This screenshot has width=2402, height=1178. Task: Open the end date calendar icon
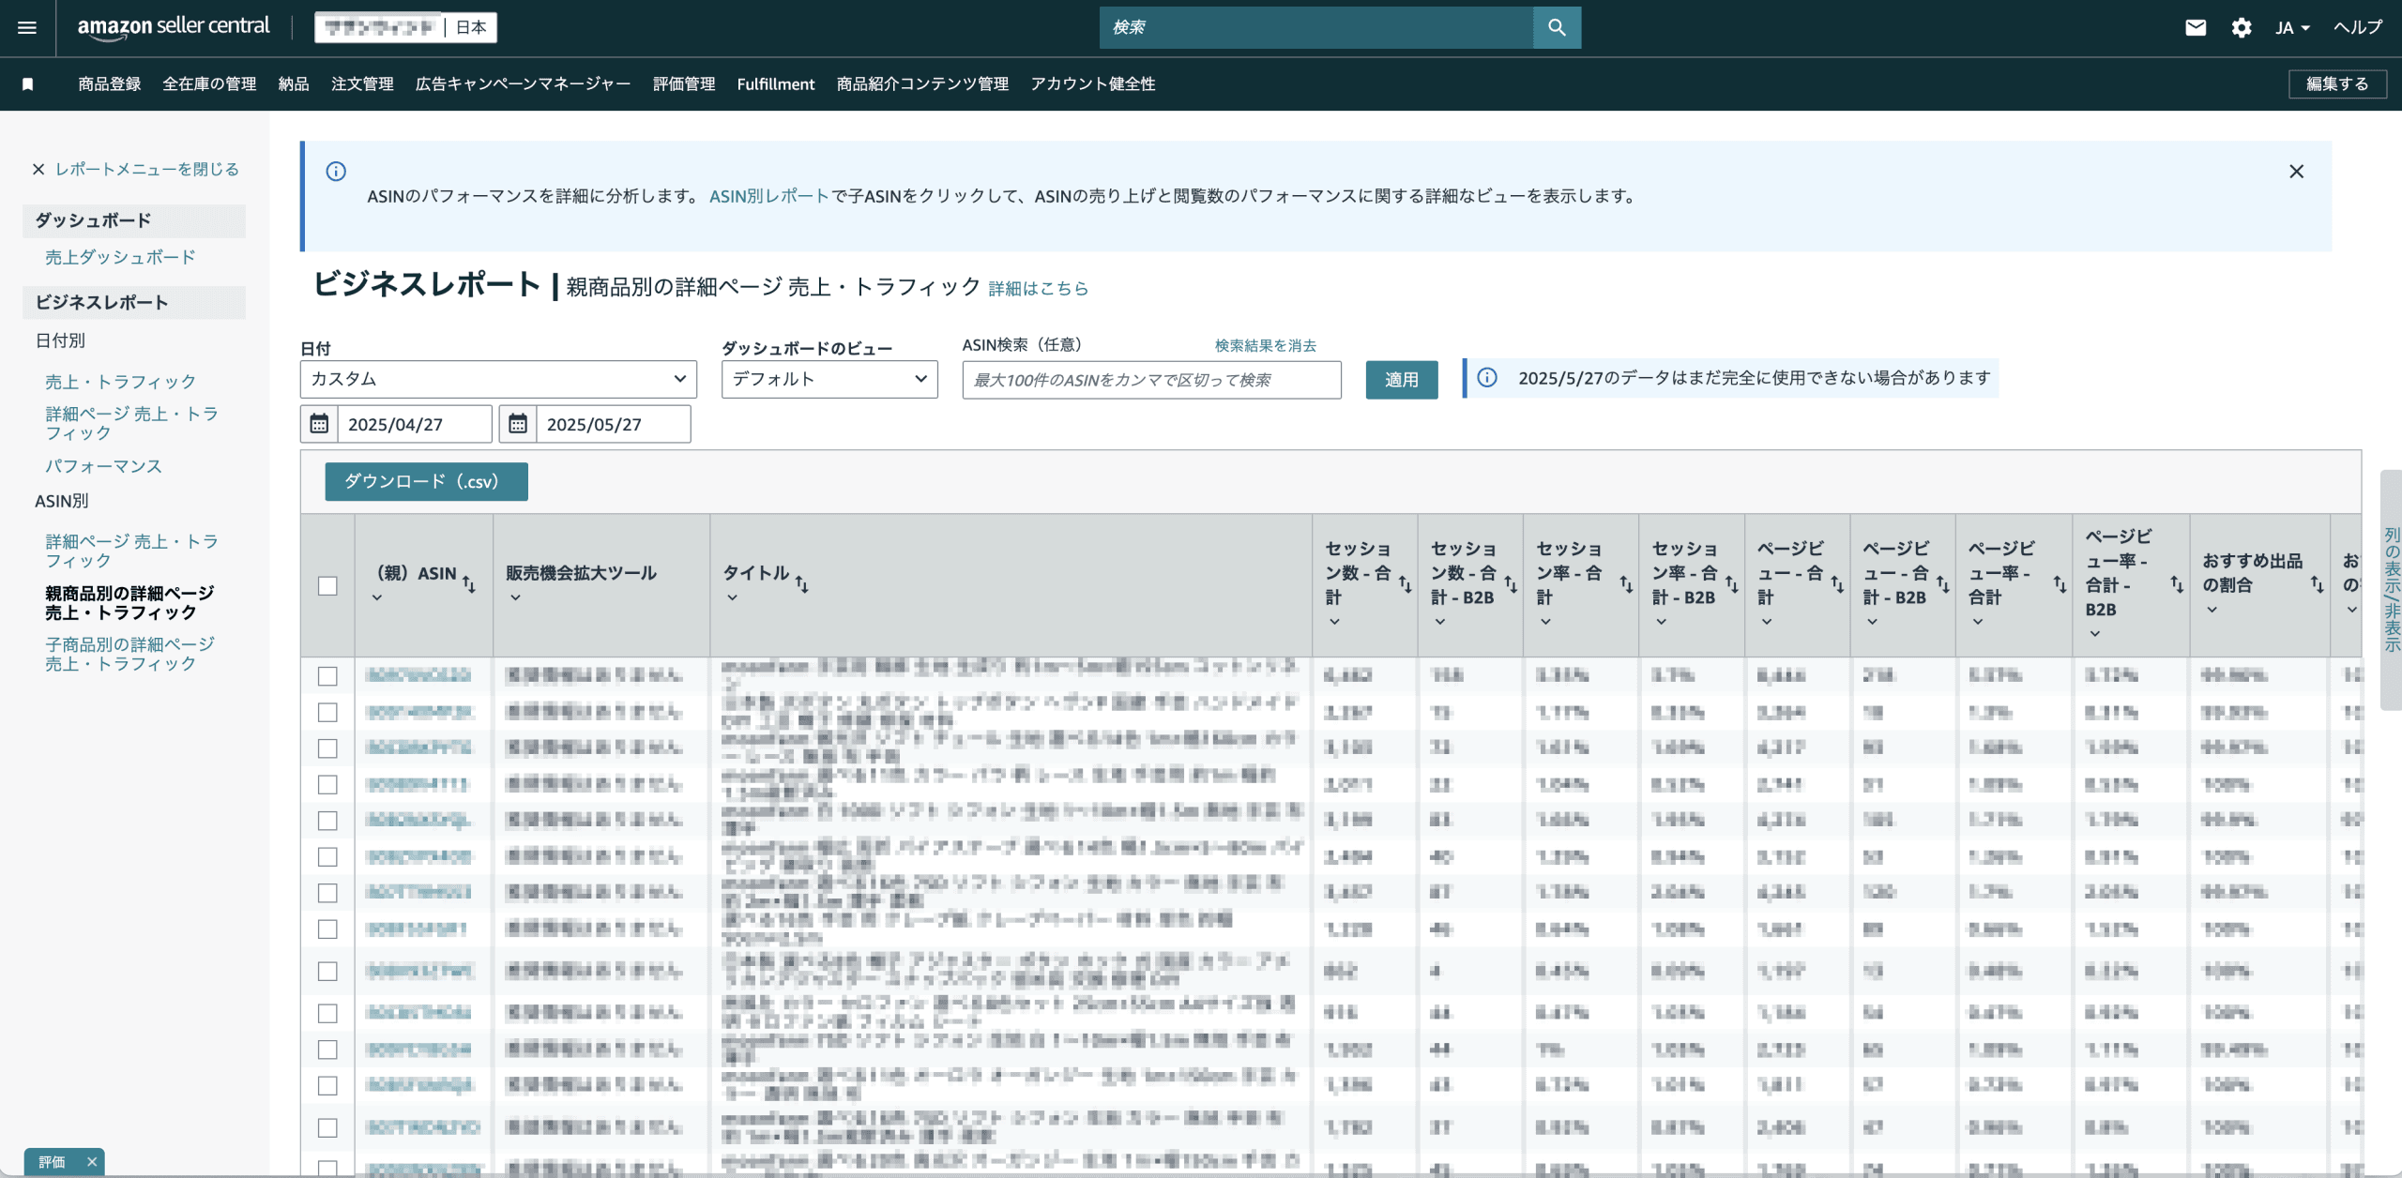tap(518, 424)
